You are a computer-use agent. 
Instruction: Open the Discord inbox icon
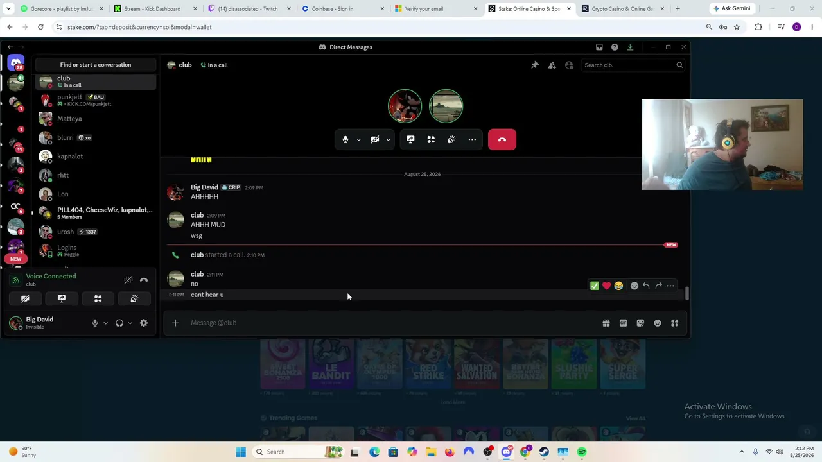pos(599,47)
